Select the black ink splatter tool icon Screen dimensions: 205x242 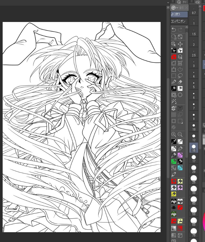(174, 207)
